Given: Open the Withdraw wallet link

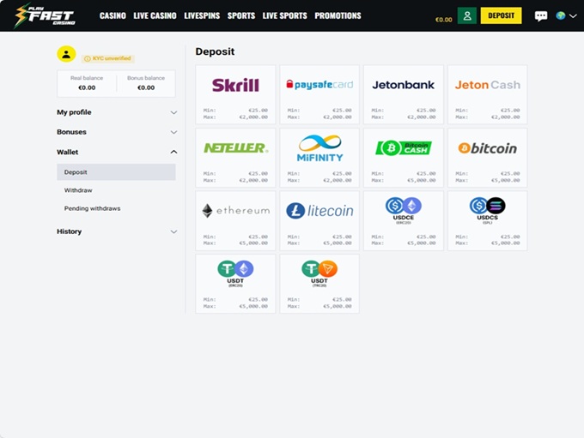Looking at the screenshot, I should tap(78, 190).
